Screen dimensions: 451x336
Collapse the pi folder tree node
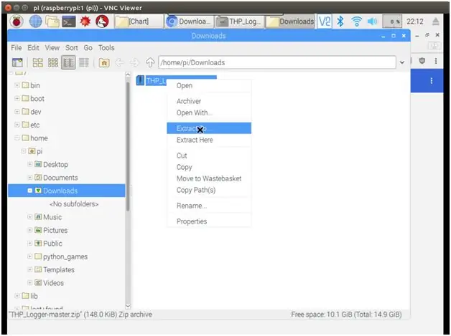click(x=23, y=151)
